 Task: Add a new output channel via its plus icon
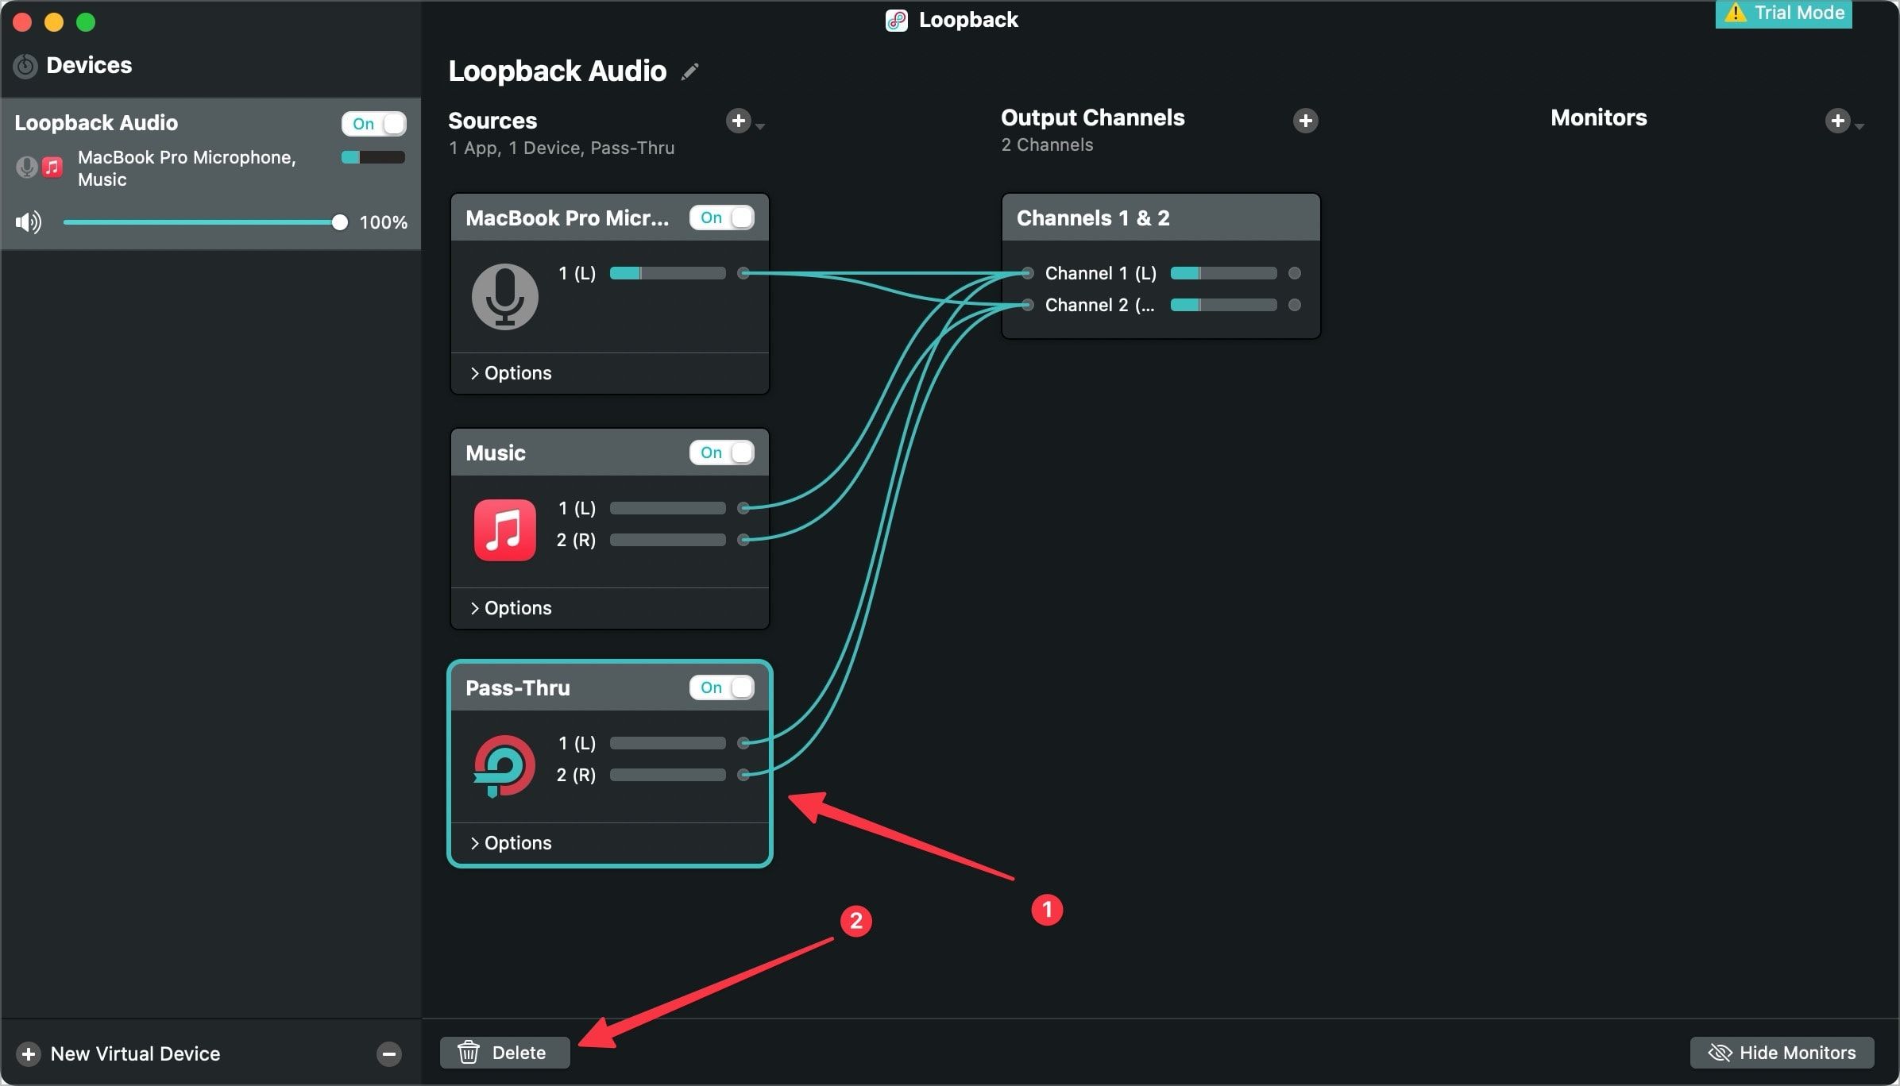pyautogui.click(x=1305, y=121)
